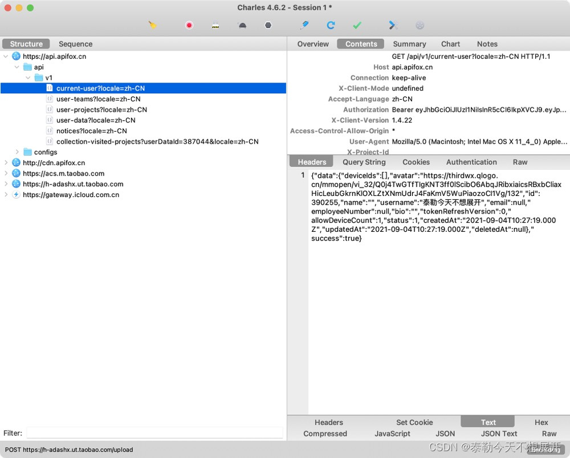Click the user-teams JSON file icon
This screenshot has width=570, height=458.
click(x=50, y=99)
